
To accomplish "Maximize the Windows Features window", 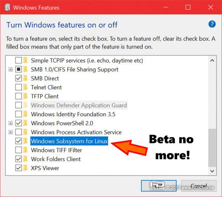I will click(x=188, y=7).
